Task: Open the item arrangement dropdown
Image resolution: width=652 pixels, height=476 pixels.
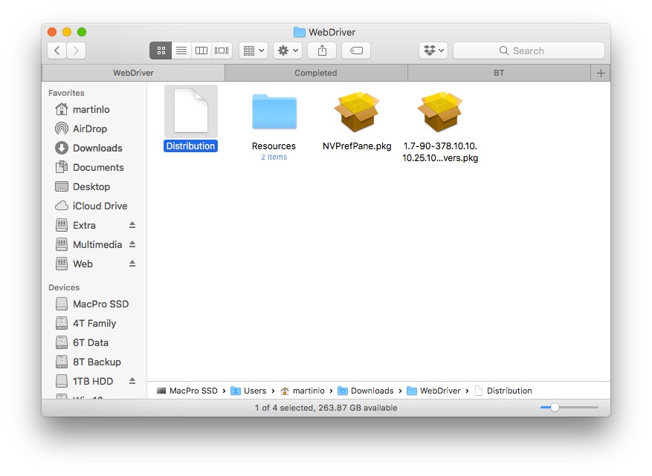Action: click(254, 50)
